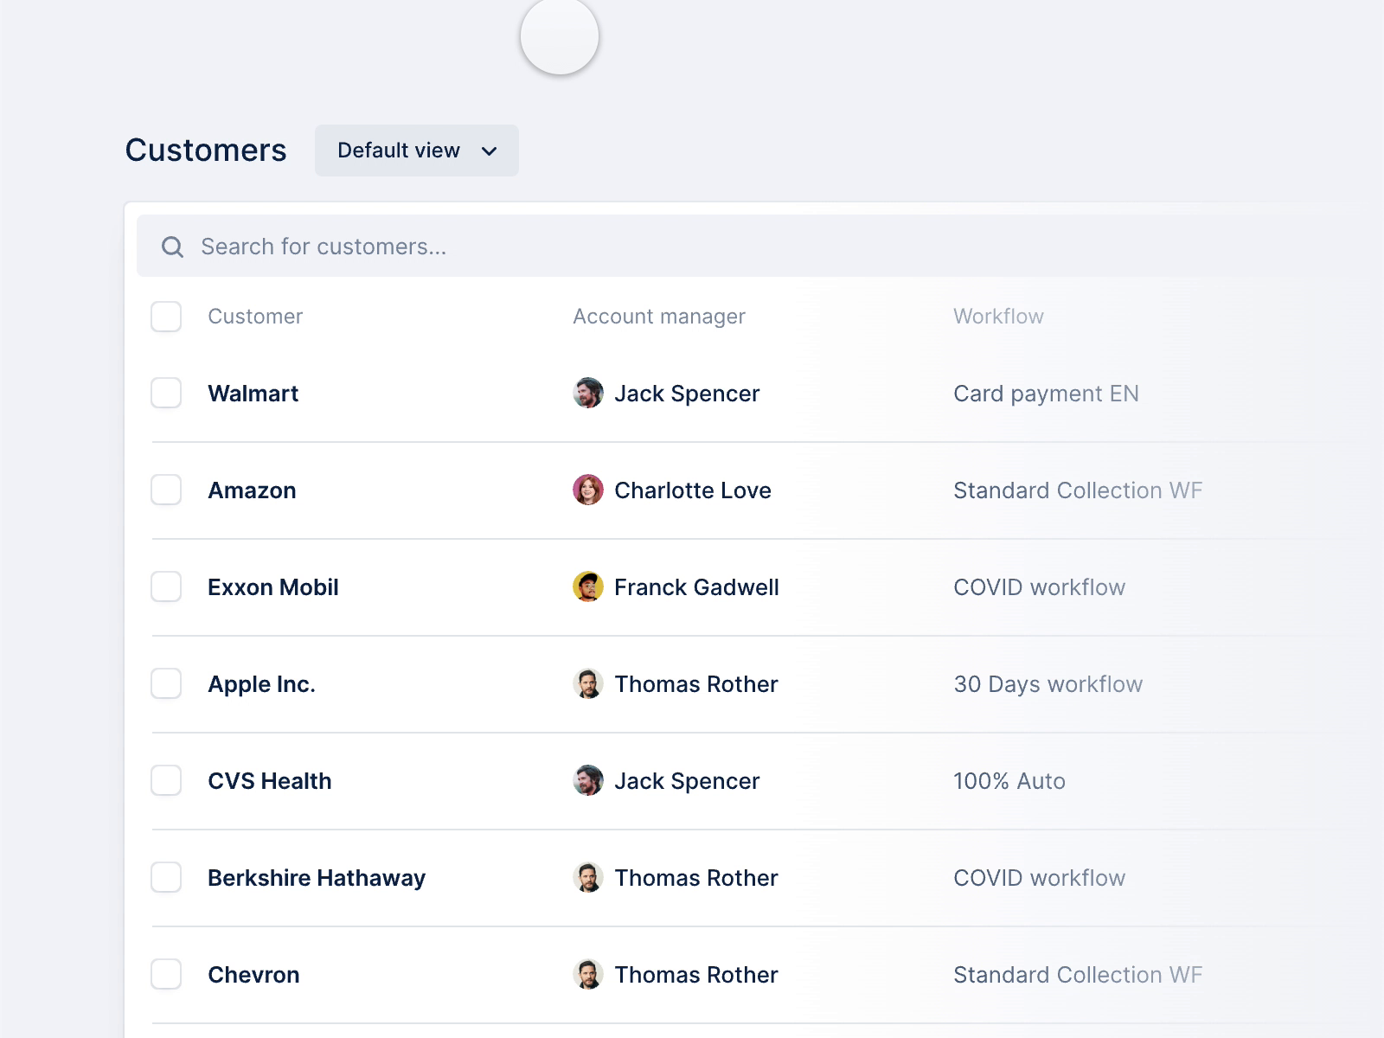Click Thomas Rother's avatar in Apple Inc. row
The height and width of the screenshot is (1038, 1384).
pos(588,683)
